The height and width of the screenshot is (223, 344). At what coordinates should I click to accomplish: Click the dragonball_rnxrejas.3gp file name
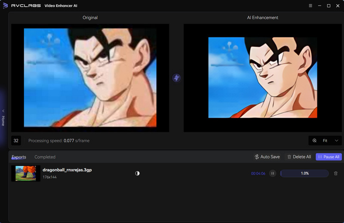(67, 170)
